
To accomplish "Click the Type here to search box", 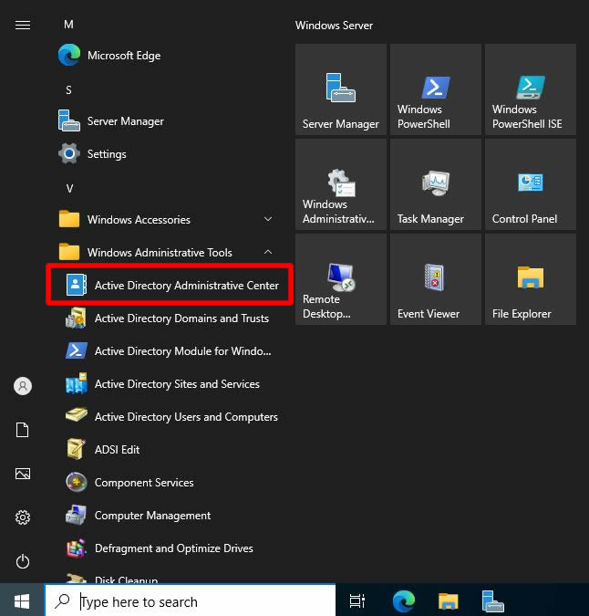I will pyautogui.click(x=191, y=601).
